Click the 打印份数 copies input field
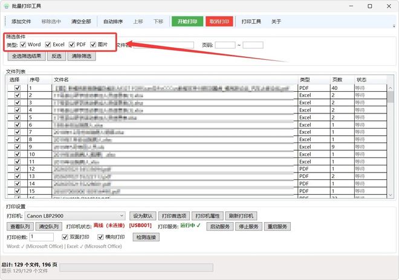 click(42, 237)
